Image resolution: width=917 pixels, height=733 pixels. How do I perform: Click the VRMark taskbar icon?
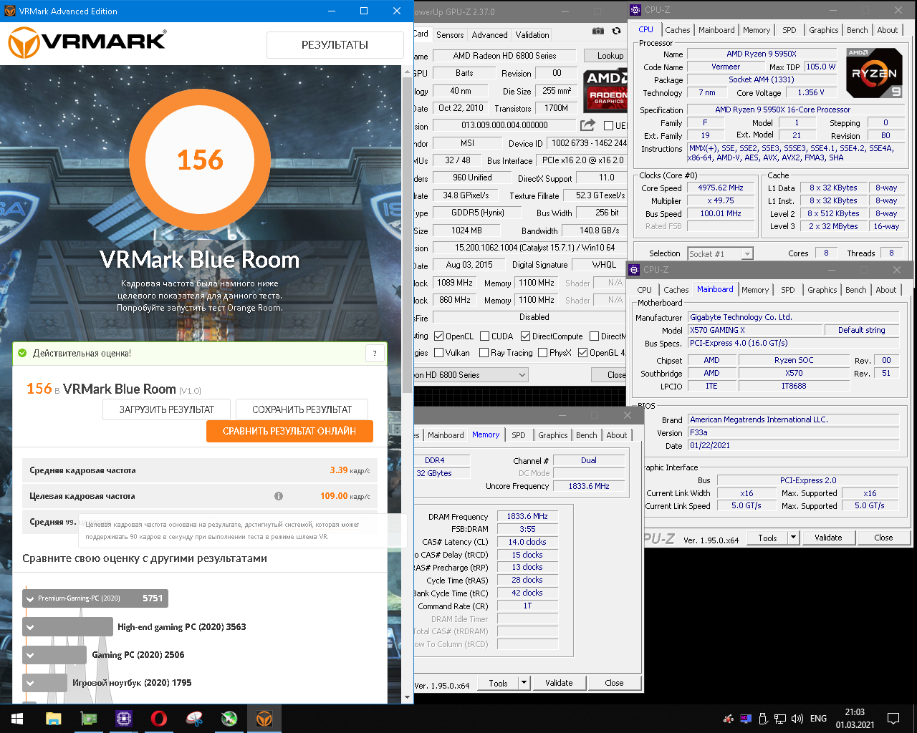[264, 719]
